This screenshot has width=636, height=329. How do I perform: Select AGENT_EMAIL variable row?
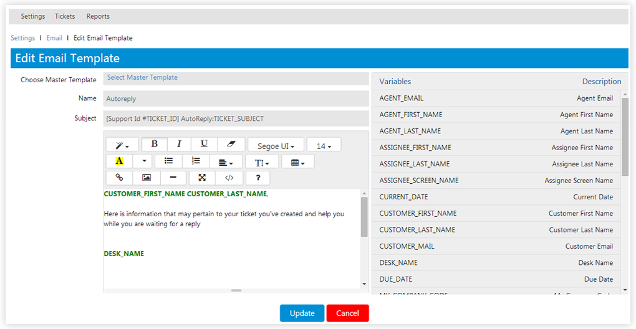click(496, 98)
